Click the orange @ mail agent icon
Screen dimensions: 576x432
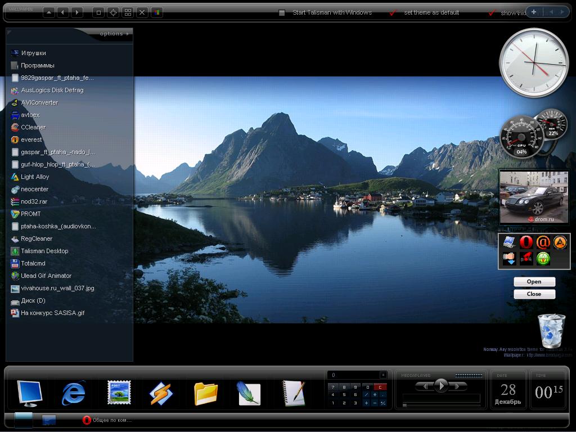[543, 242]
